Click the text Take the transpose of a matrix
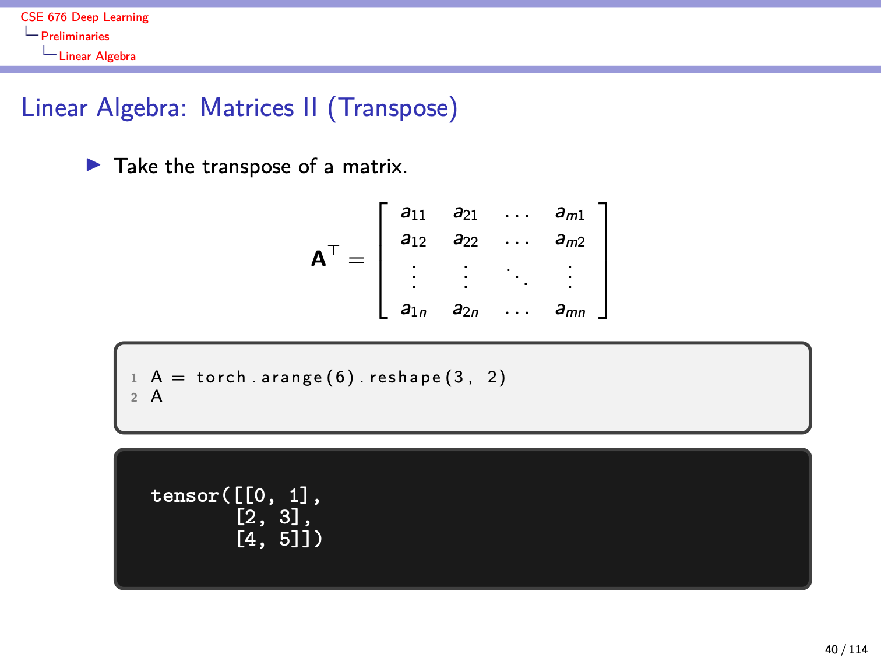 [260, 167]
